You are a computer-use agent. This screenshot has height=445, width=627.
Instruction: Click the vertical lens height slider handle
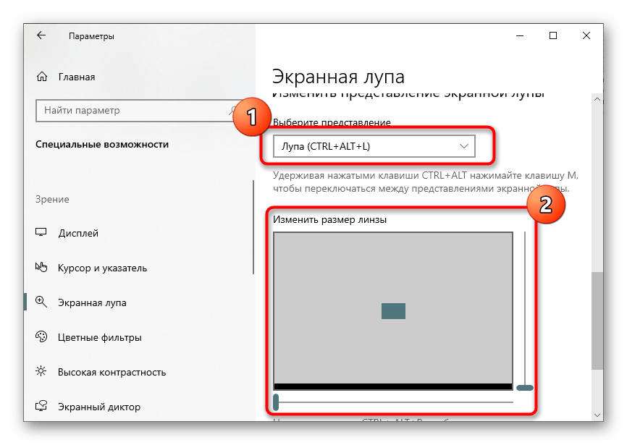tap(525, 388)
